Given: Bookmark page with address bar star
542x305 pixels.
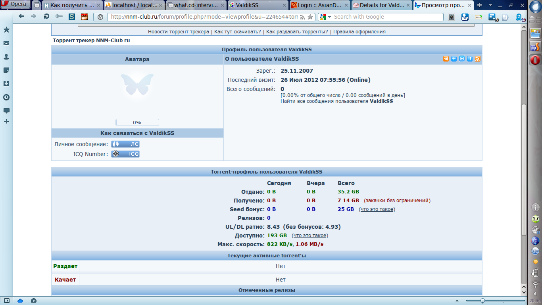Looking at the screenshot, I should coord(310,17).
